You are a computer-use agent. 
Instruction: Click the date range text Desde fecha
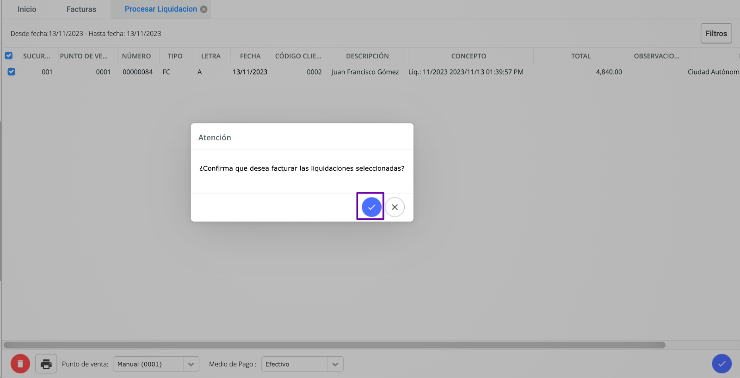pyautogui.click(x=86, y=34)
